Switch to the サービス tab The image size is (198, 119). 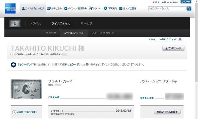coord(86,24)
